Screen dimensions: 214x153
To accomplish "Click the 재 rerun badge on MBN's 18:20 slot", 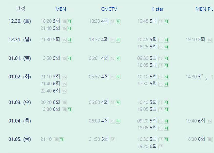I will [x=69, y=22].
